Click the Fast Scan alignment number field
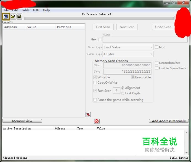 tap(116, 90)
